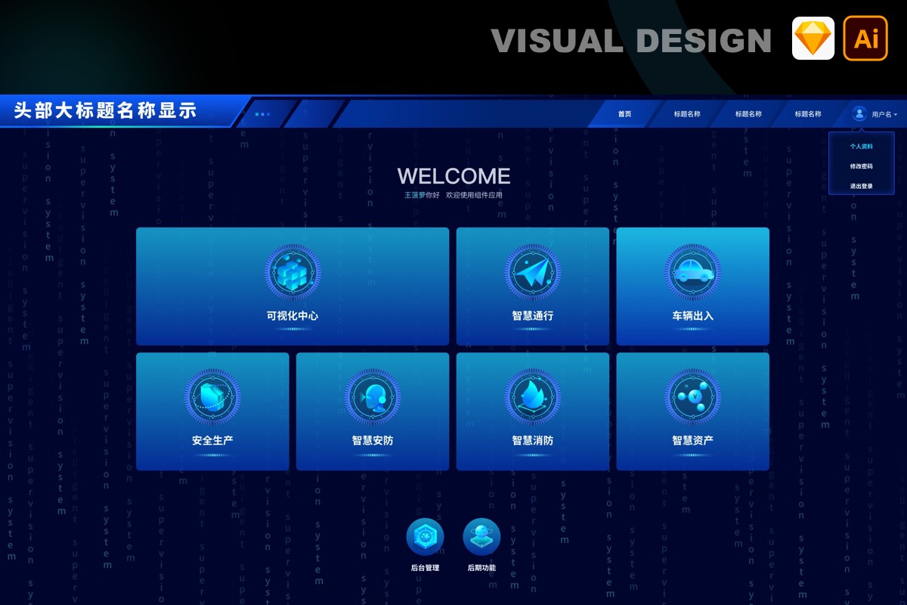This screenshot has width=907, height=605.
Task: Open the middle 标题名称 tab
Action: [x=748, y=114]
